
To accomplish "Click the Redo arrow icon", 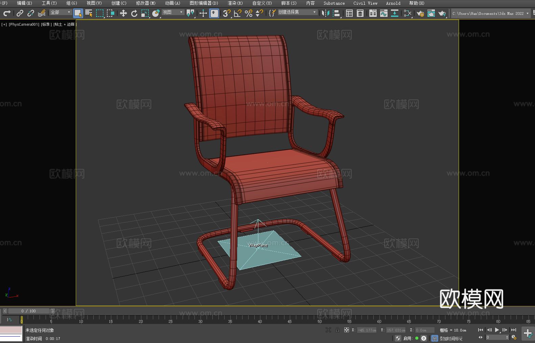I will point(7,13).
